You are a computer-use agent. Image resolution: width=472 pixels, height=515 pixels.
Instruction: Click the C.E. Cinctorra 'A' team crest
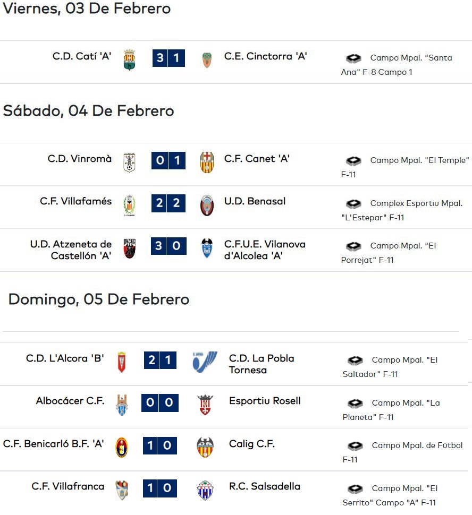pyautogui.click(x=207, y=60)
